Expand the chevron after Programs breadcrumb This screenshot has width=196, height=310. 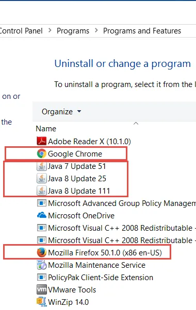(96, 30)
